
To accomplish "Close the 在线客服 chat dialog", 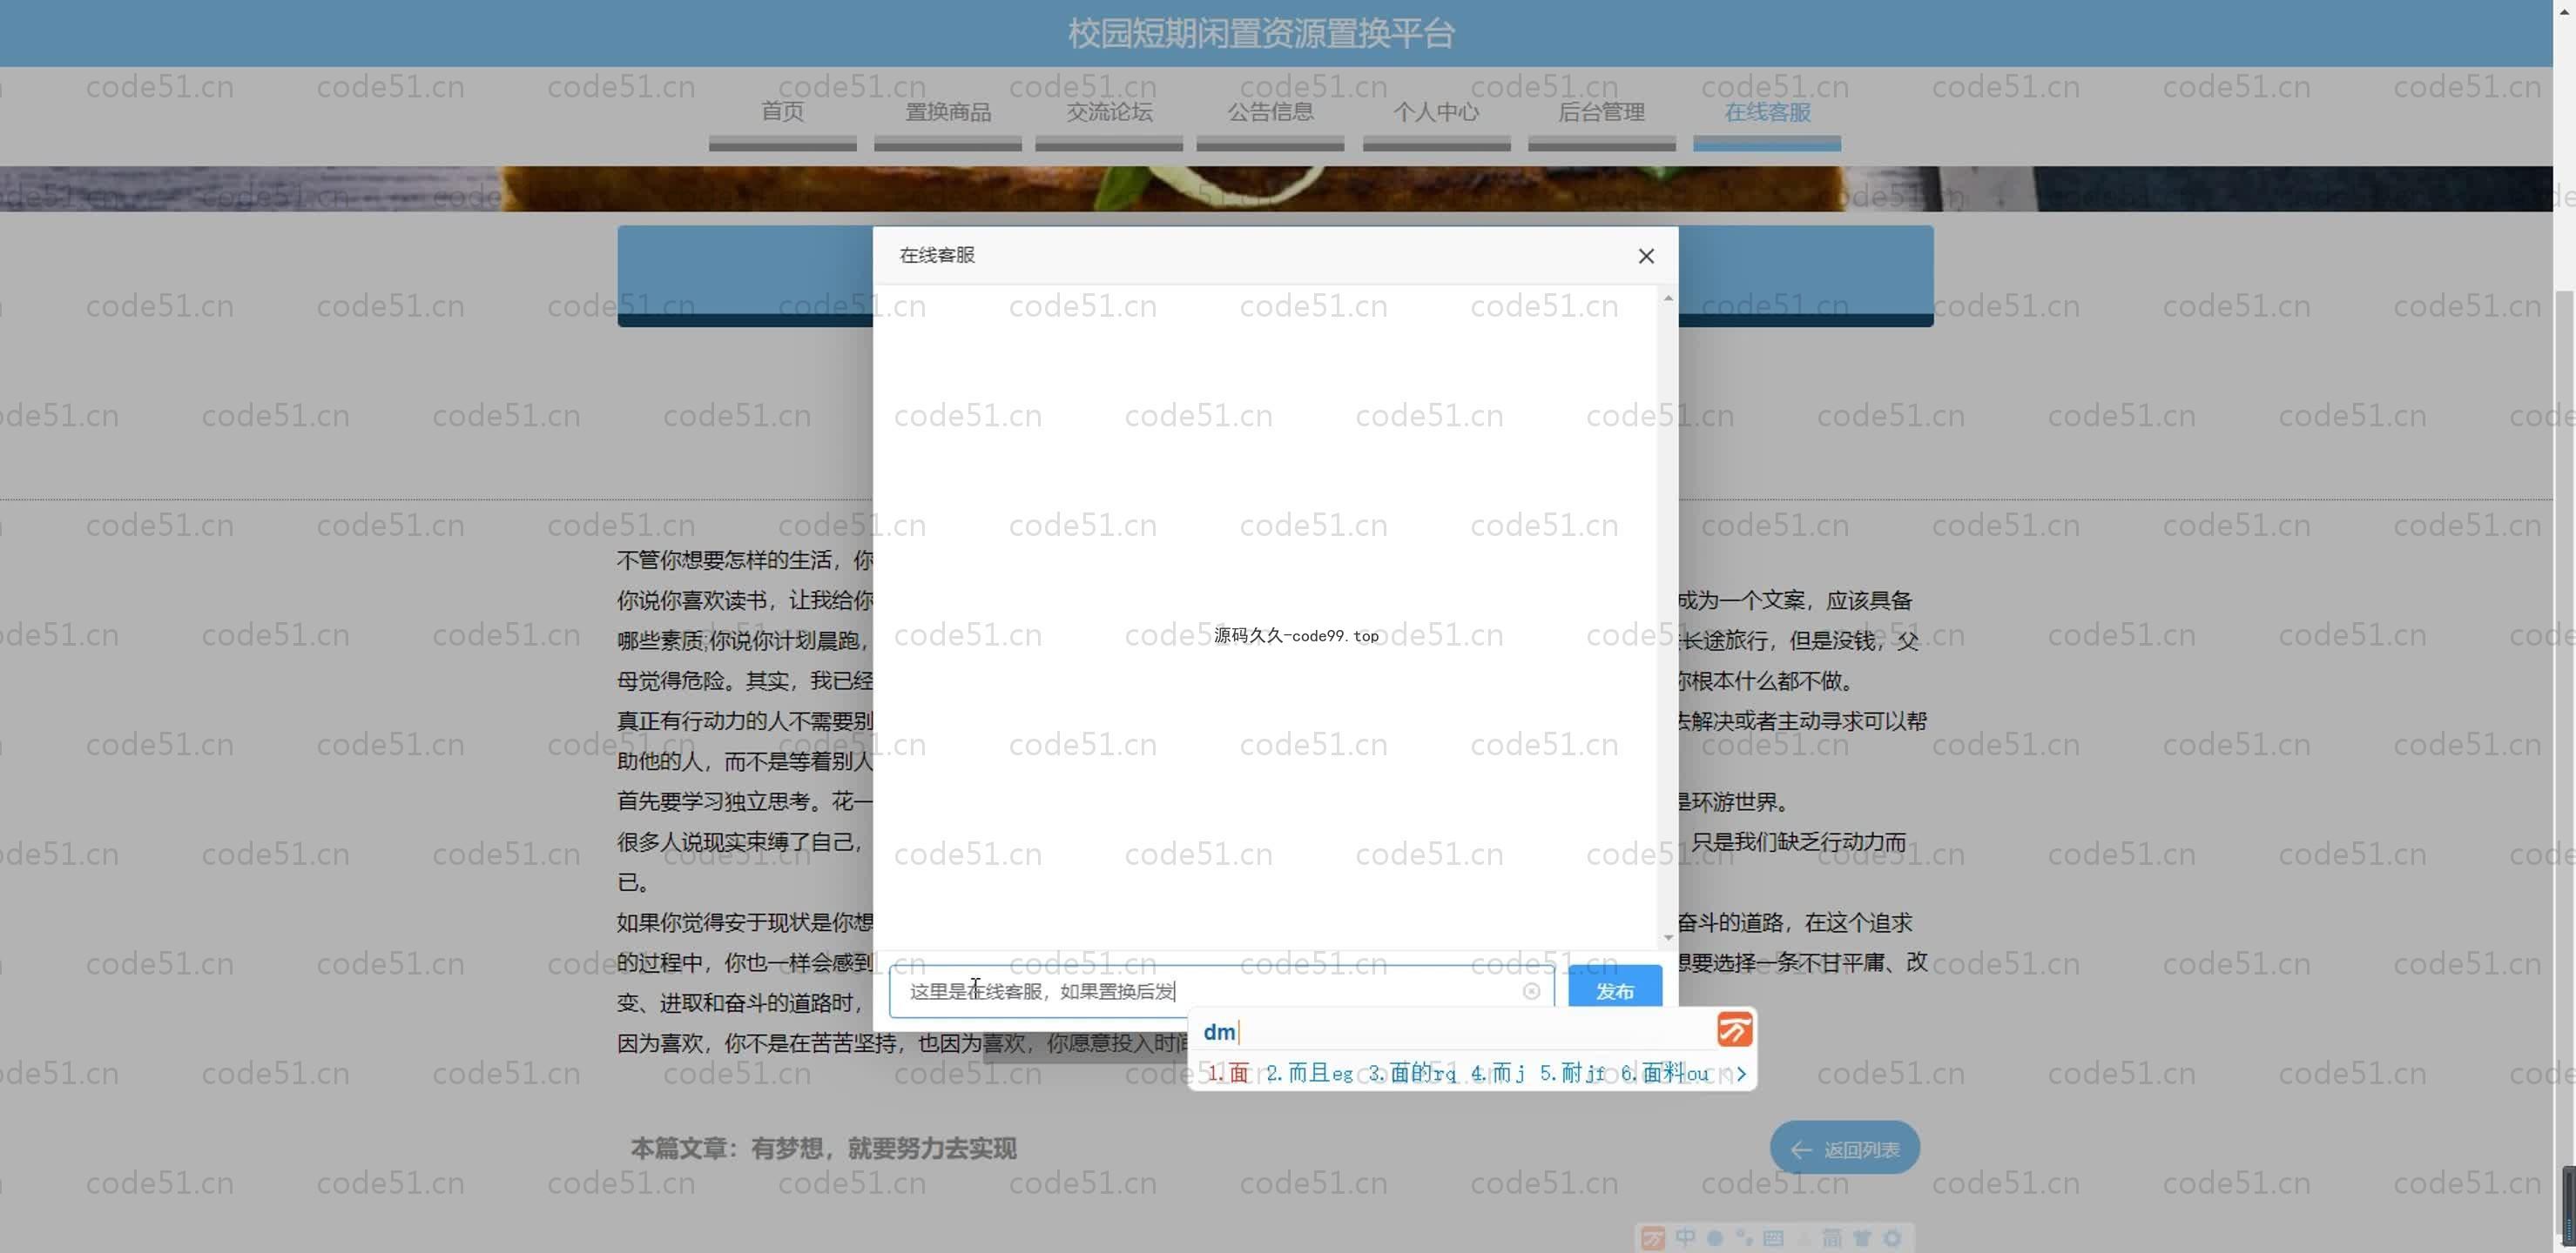I will tap(1646, 256).
